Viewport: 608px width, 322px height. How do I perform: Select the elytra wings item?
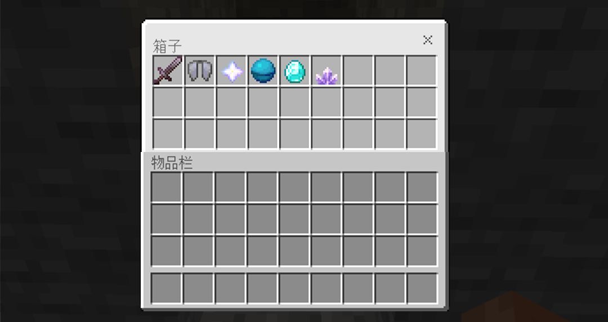[x=200, y=70]
